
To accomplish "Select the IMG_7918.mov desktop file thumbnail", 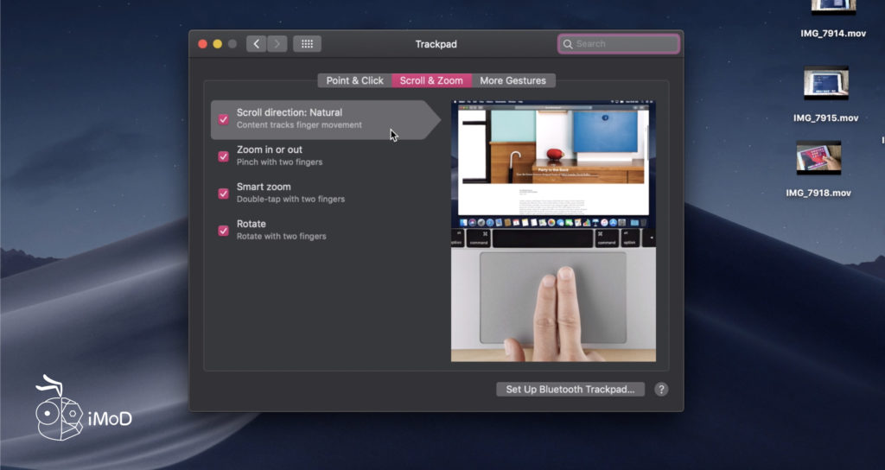I will 819,157.
